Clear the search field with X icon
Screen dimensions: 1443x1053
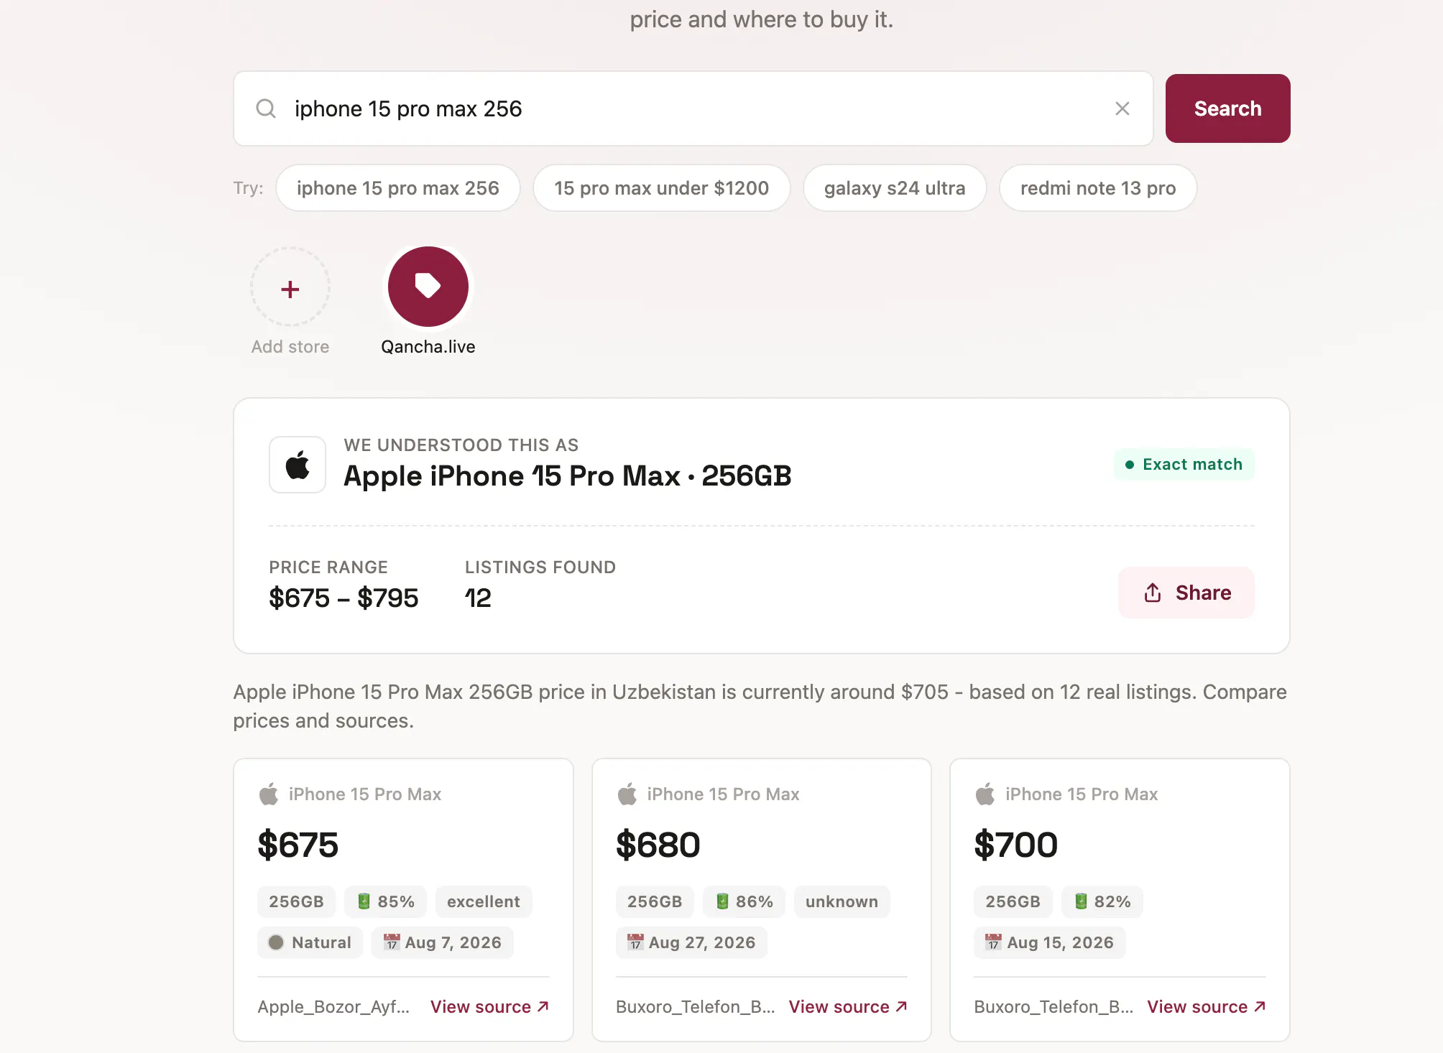point(1122,108)
